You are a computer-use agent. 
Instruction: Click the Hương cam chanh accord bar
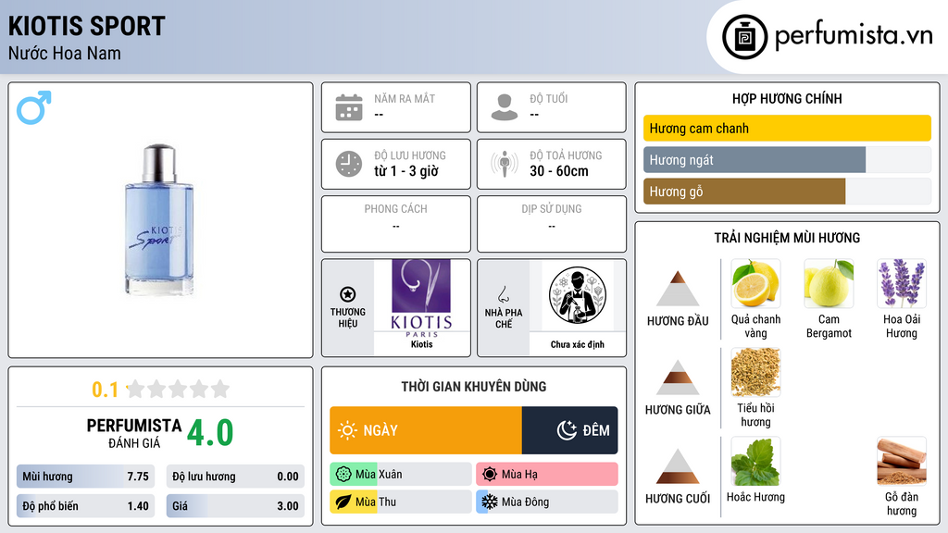click(x=787, y=128)
